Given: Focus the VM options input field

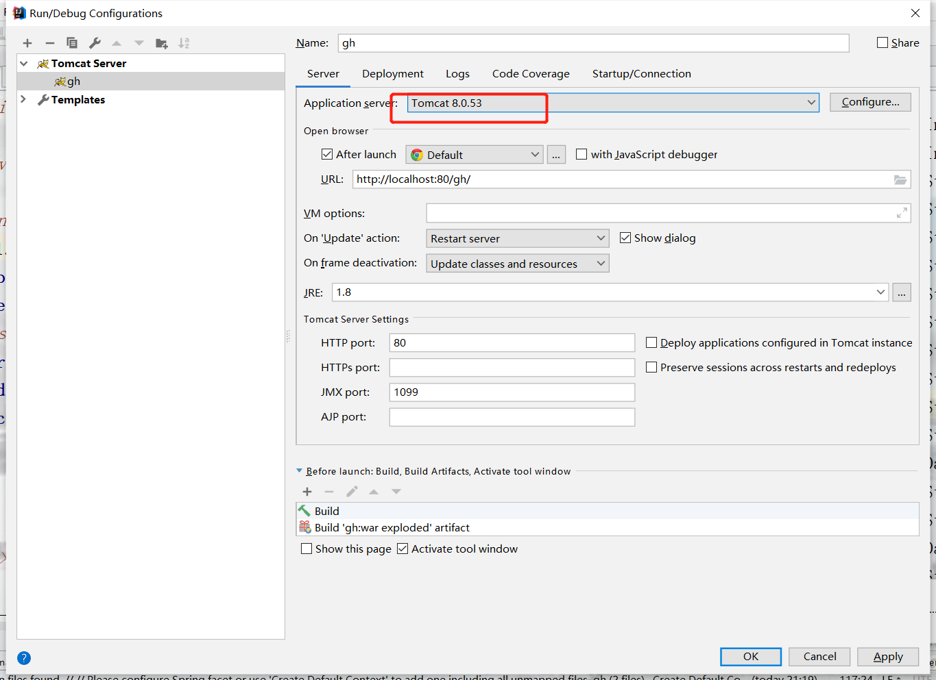Looking at the screenshot, I should coord(669,214).
